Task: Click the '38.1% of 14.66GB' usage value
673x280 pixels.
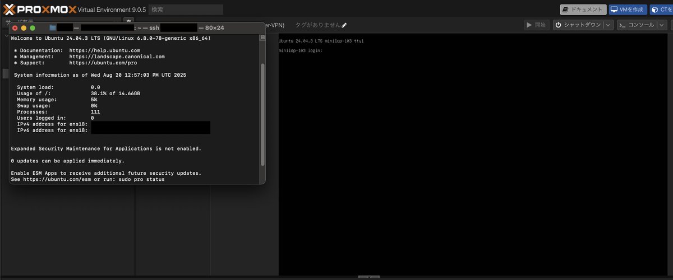Action: 116,94
